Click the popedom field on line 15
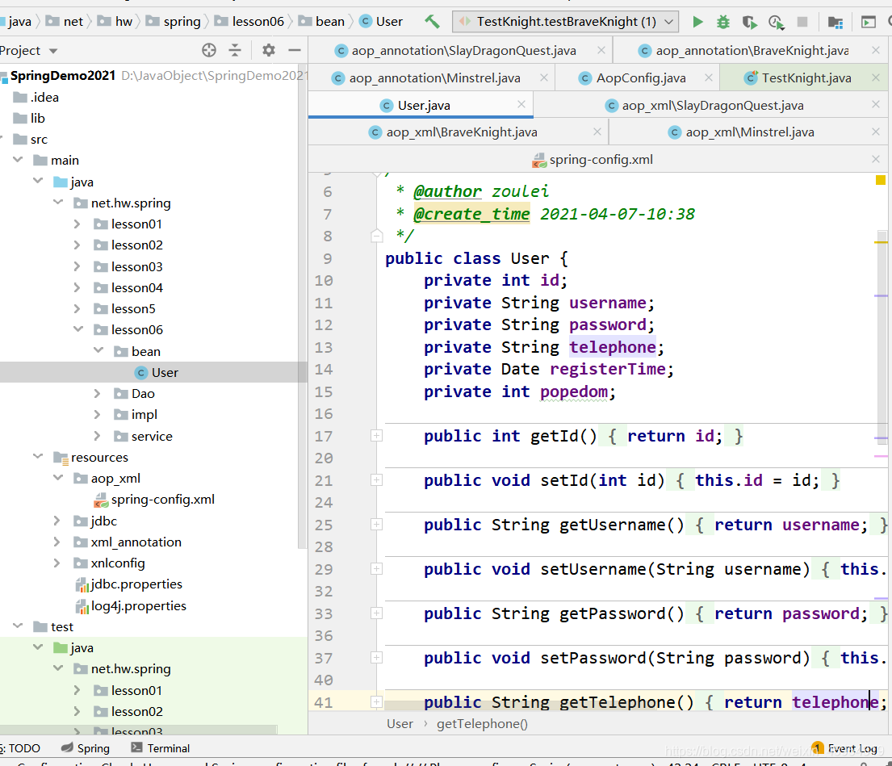Screen dimensions: 892x766 pyautogui.click(x=573, y=391)
